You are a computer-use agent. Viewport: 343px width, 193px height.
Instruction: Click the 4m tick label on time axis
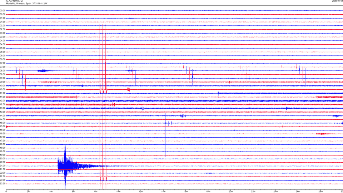pyautogui.click(x=51, y=192)
